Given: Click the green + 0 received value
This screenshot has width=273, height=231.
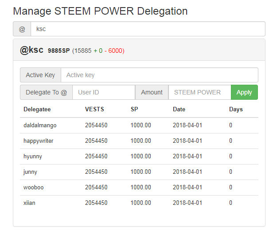Looking at the screenshot, I should click(x=98, y=51).
